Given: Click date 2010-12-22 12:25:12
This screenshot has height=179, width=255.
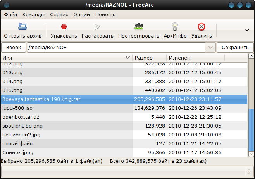Looking at the screenshot, I should click(195, 117).
